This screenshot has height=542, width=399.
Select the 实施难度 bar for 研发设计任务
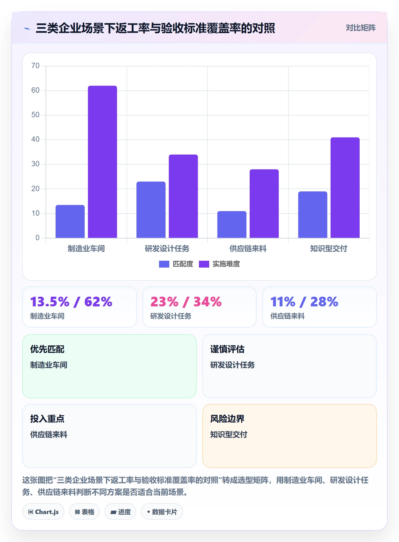click(x=183, y=196)
